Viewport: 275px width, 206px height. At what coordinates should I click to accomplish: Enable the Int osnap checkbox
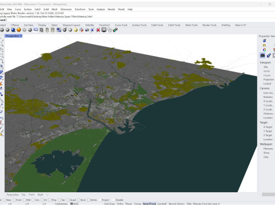[42, 200]
